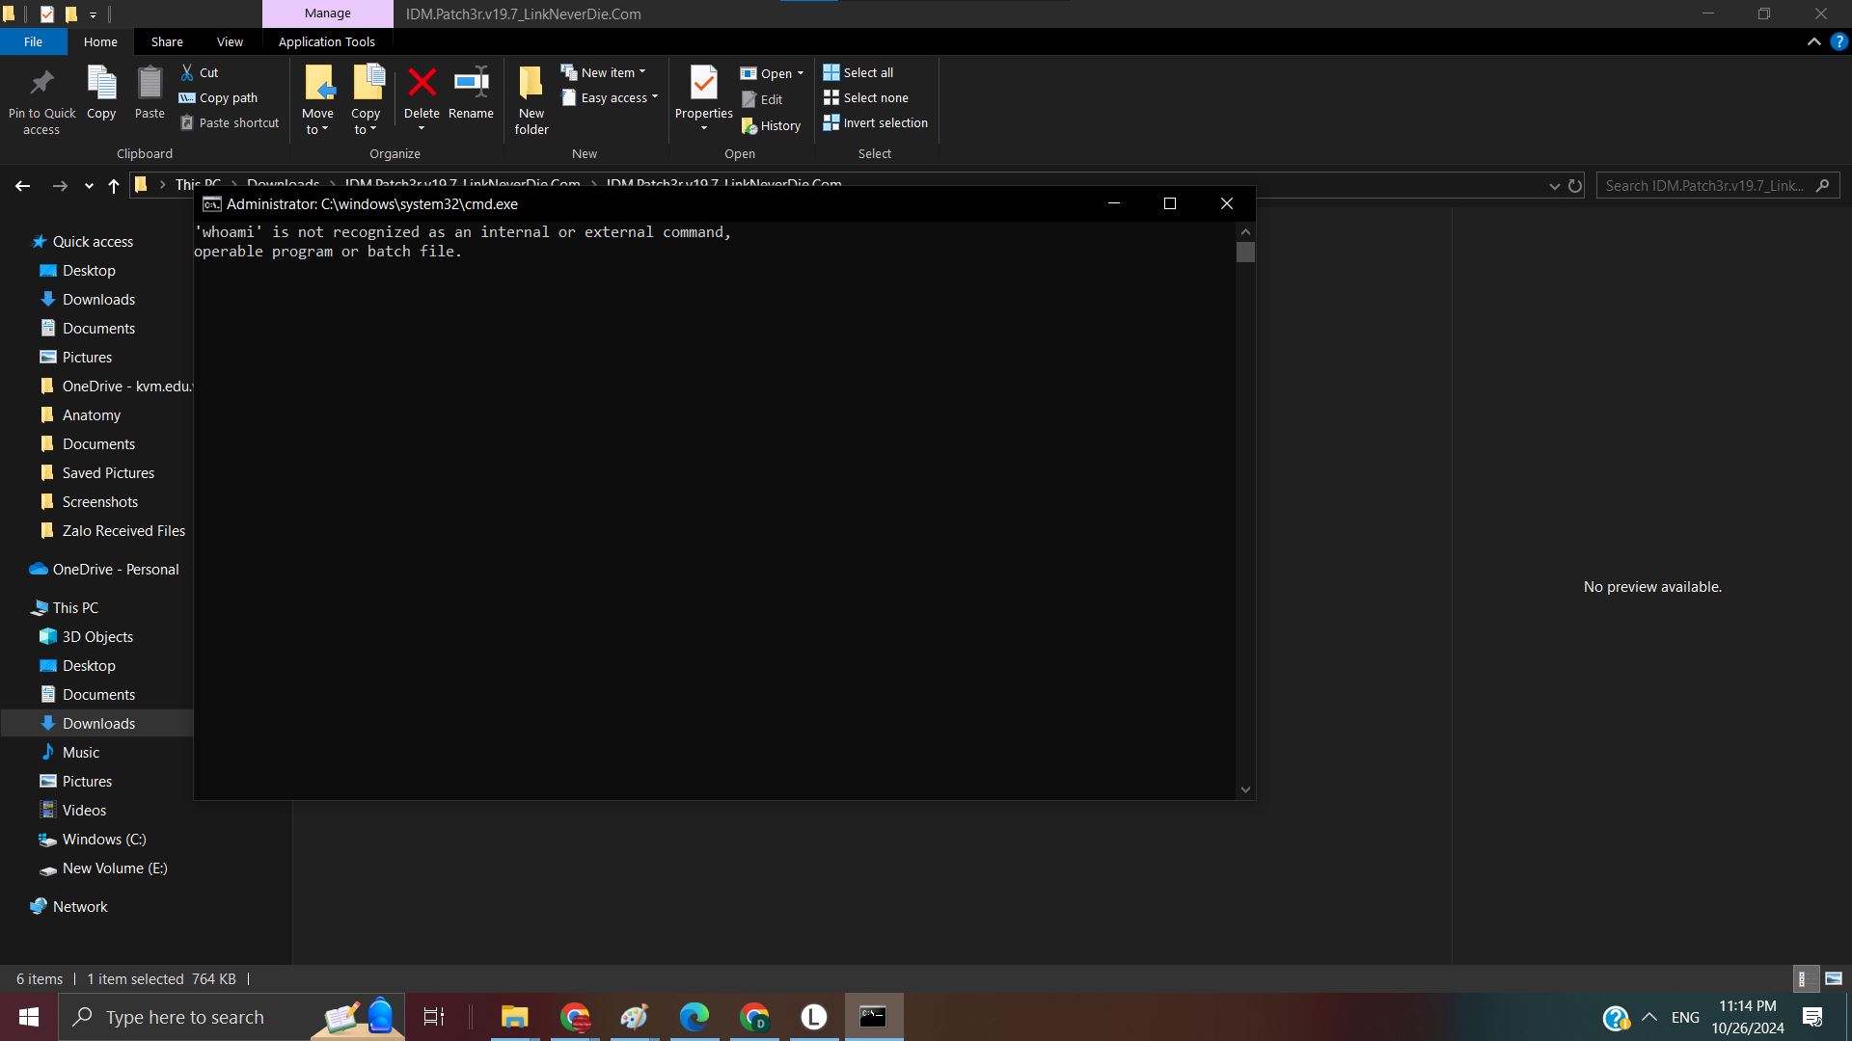The width and height of the screenshot is (1852, 1041).
Task: Open Properties via the checkmark icon
Action: click(703, 83)
